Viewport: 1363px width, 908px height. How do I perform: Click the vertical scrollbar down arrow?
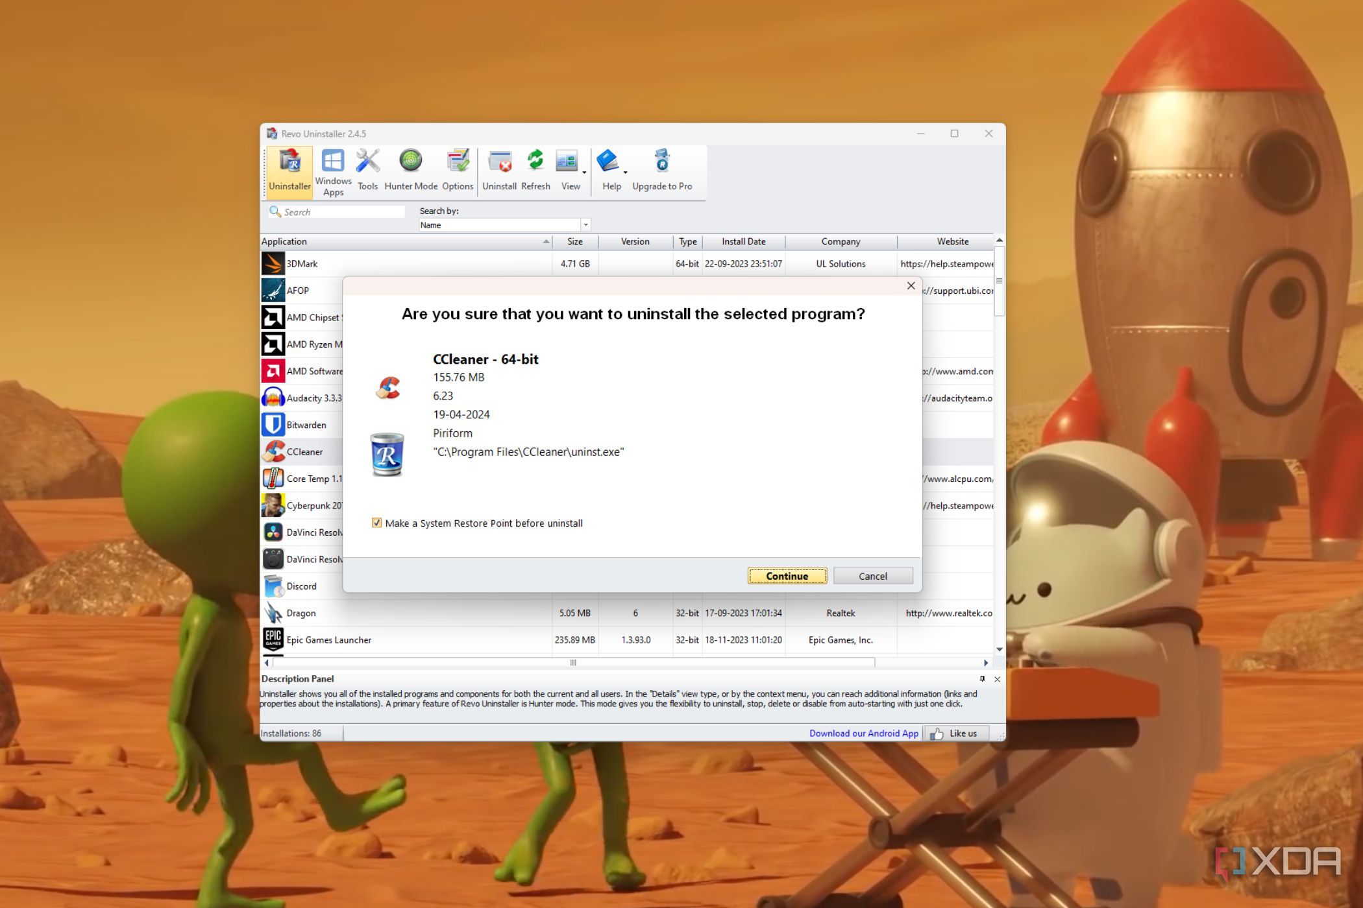coord(1000,649)
